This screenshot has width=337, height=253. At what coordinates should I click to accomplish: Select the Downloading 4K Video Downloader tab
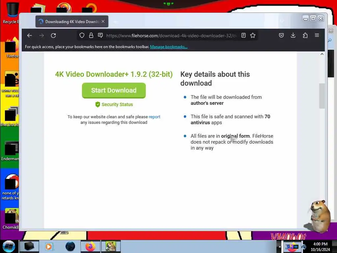click(x=72, y=21)
